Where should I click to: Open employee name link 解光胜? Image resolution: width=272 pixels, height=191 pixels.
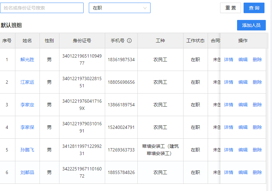click(x=27, y=60)
